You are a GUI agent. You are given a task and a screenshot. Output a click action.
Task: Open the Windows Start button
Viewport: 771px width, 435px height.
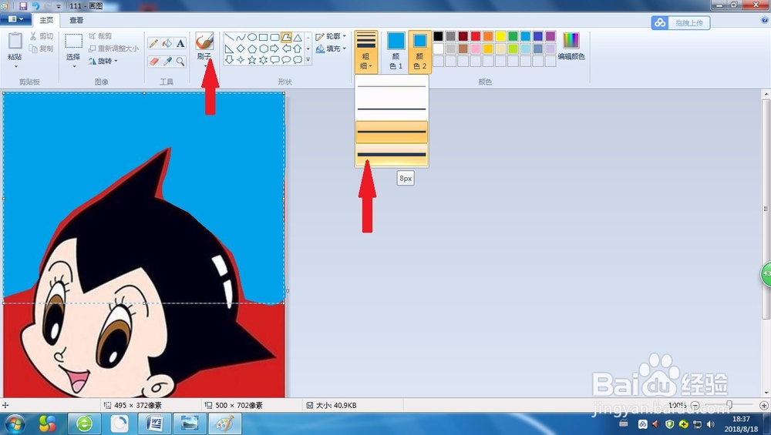click(x=14, y=423)
